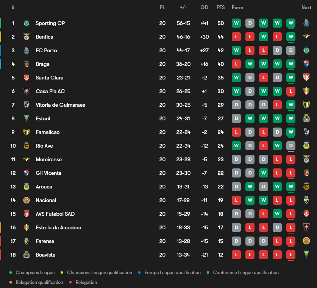Open the Estoril team page
The height and width of the screenshot is (288, 317).
(x=43, y=118)
